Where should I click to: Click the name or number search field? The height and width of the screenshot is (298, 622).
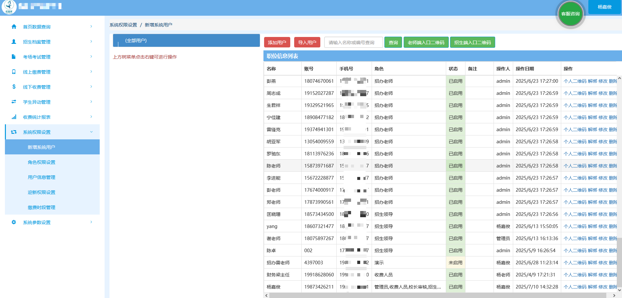[353, 43]
